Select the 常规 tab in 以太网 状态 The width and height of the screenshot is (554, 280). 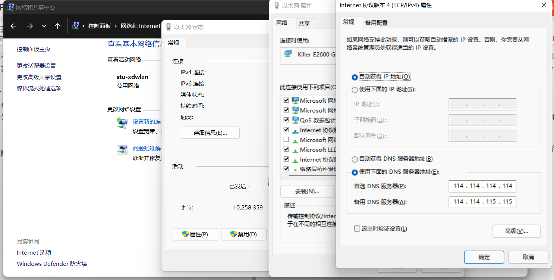(173, 43)
